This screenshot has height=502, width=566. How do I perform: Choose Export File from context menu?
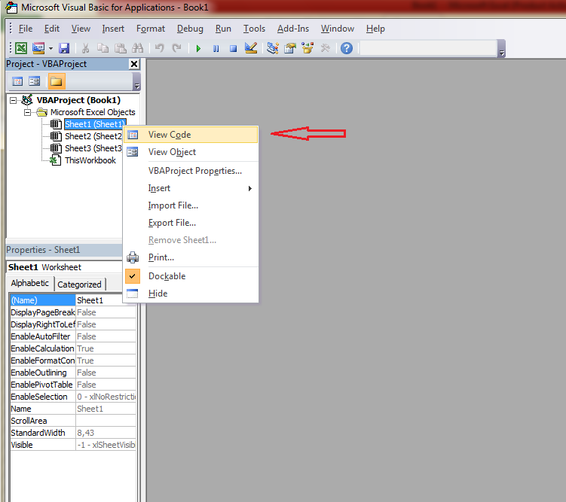click(191, 223)
